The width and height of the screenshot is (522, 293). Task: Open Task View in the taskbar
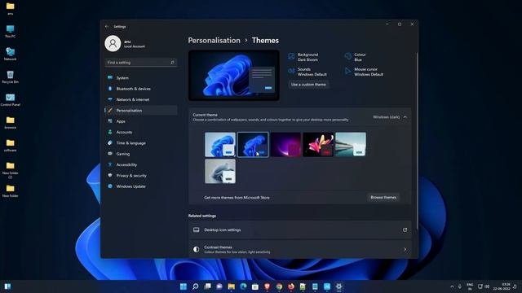click(207, 286)
